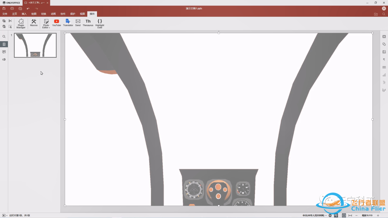
Task: Start the Translator plugin
Action: tap(68, 23)
